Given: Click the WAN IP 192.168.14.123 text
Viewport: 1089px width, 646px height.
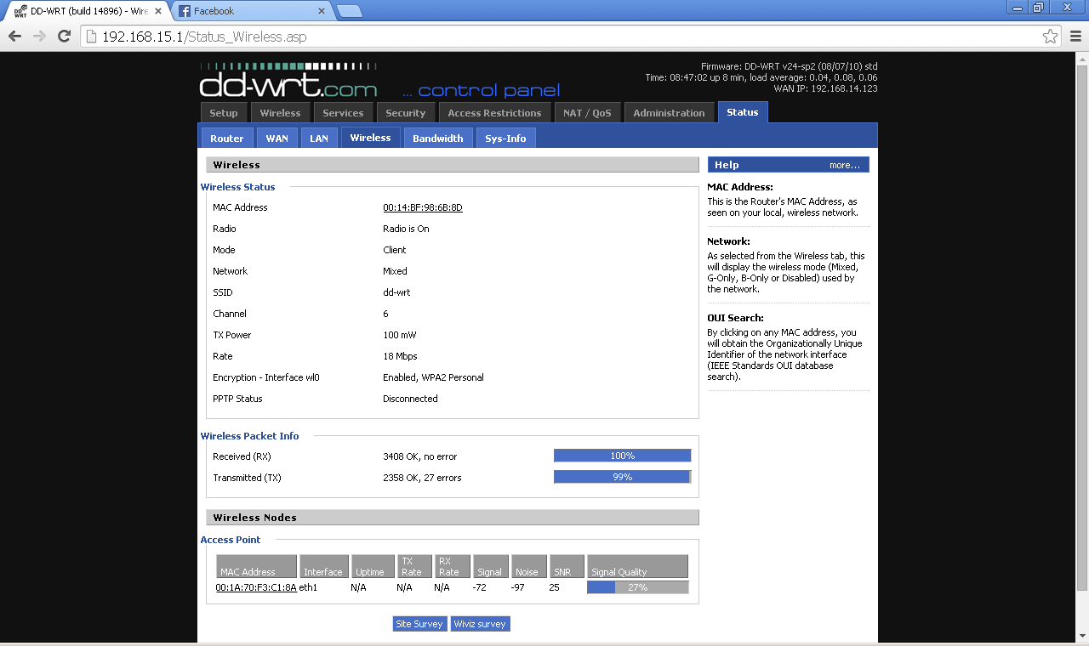Looking at the screenshot, I should [825, 88].
